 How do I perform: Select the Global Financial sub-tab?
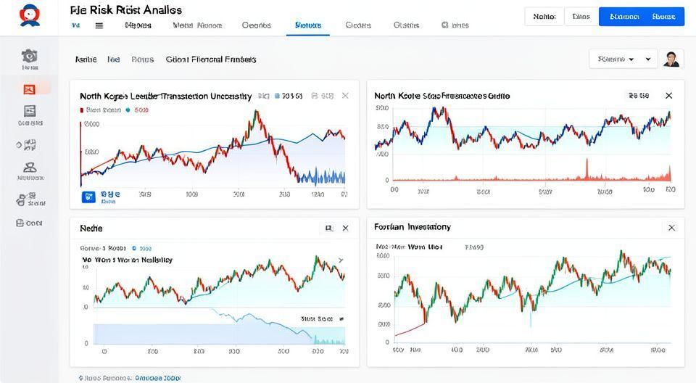(211, 59)
